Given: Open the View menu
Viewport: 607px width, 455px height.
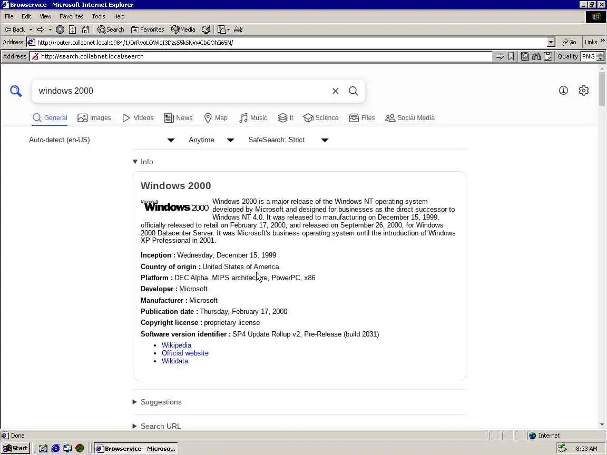Looking at the screenshot, I should point(45,16).
